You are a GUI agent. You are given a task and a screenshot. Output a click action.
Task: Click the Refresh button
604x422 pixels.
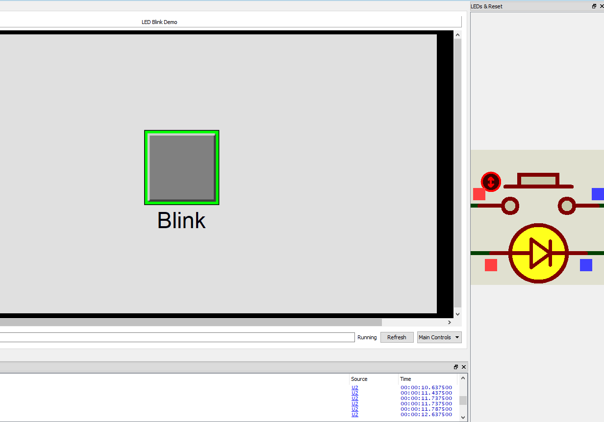397,337
